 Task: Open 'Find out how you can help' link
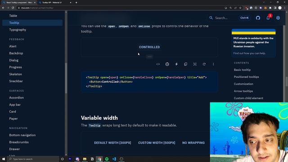[249, 53]
